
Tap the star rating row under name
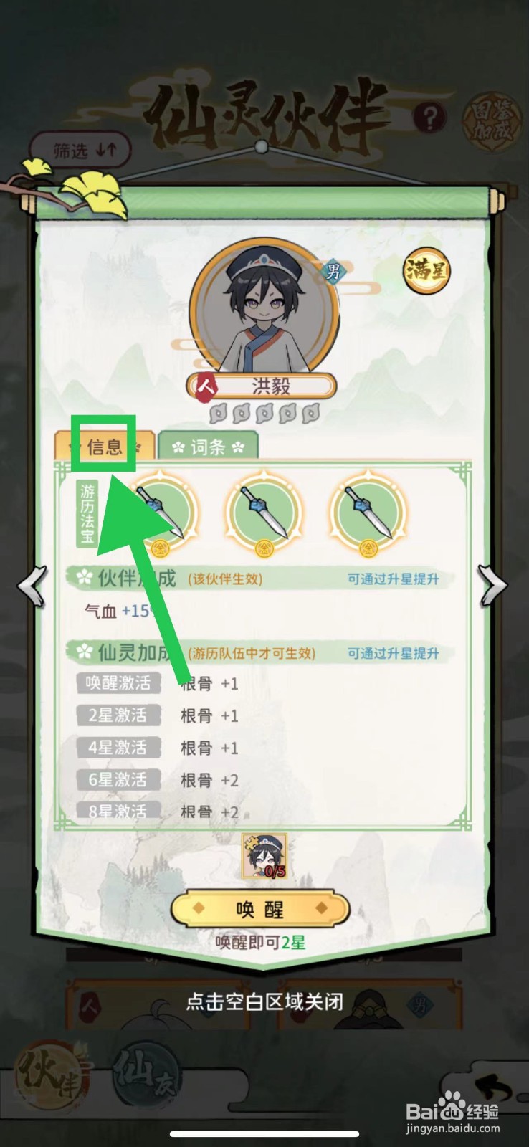(264, 414)
